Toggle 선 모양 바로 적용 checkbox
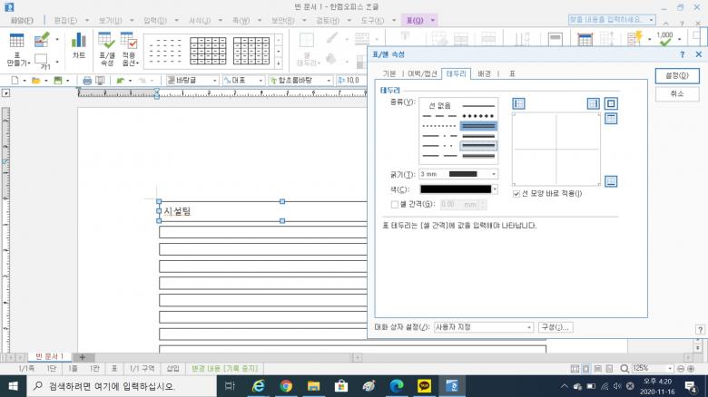Screen dimensions: 708x397 (516, 193)
